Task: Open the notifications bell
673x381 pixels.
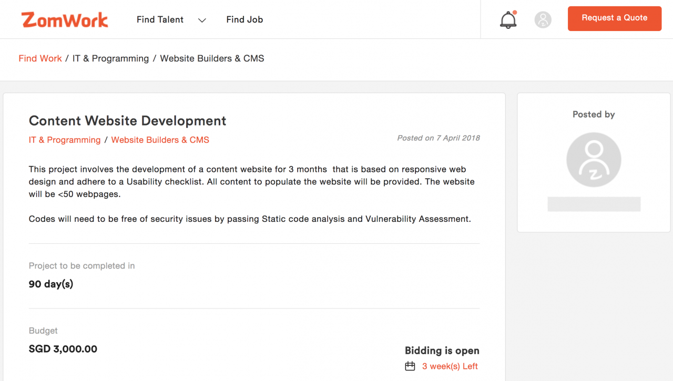Action: click(508, 20)
